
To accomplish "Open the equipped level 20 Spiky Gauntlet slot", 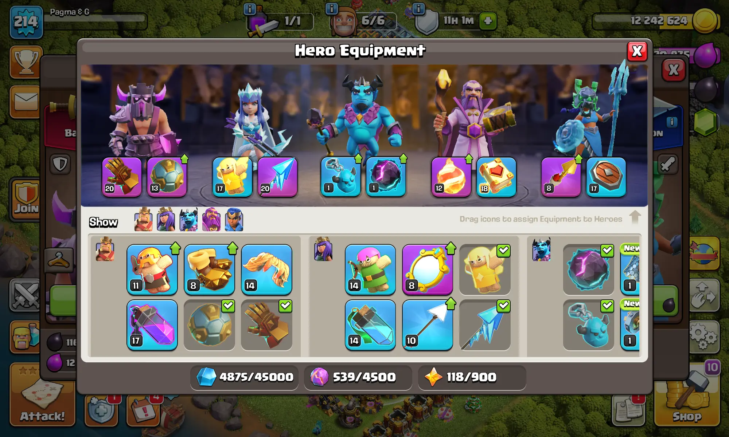I will [122, 177].
